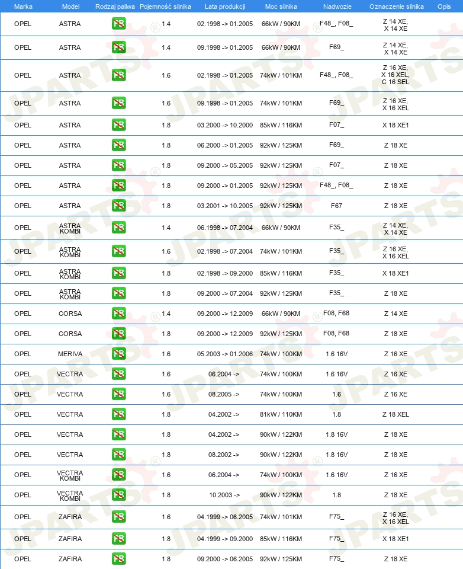This screenshot has width=463, height=569.
Task: Click fuel icon in VECTRA KOMBI 1.8 row
Action: coord(119,494)
